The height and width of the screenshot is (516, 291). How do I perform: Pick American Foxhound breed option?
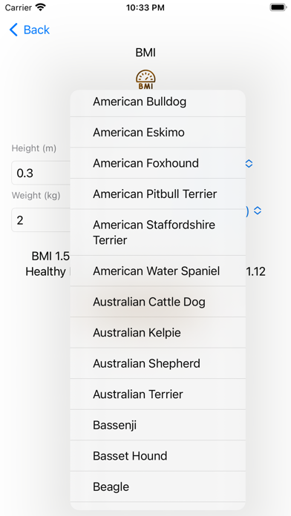point(158,163)
